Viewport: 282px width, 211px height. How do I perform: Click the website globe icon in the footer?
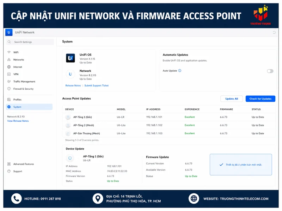[194, 199]
